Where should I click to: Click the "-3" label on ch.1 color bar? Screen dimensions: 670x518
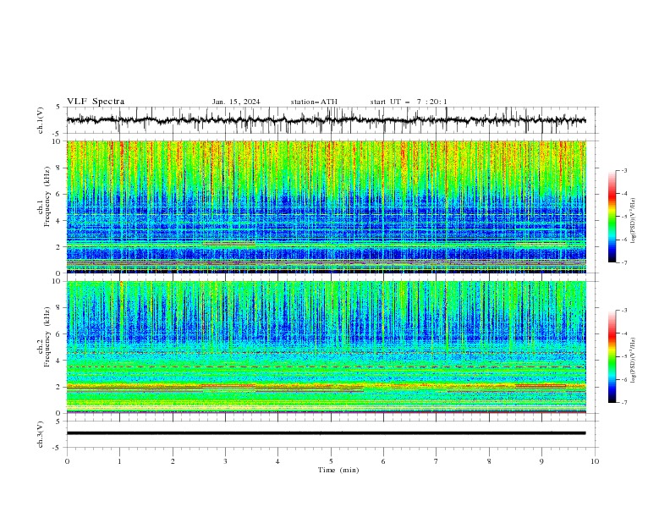623,170
